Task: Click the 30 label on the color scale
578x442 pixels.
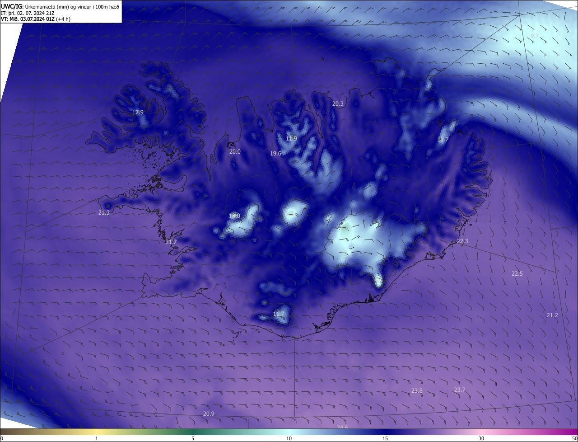Action: tap(481, 438)
